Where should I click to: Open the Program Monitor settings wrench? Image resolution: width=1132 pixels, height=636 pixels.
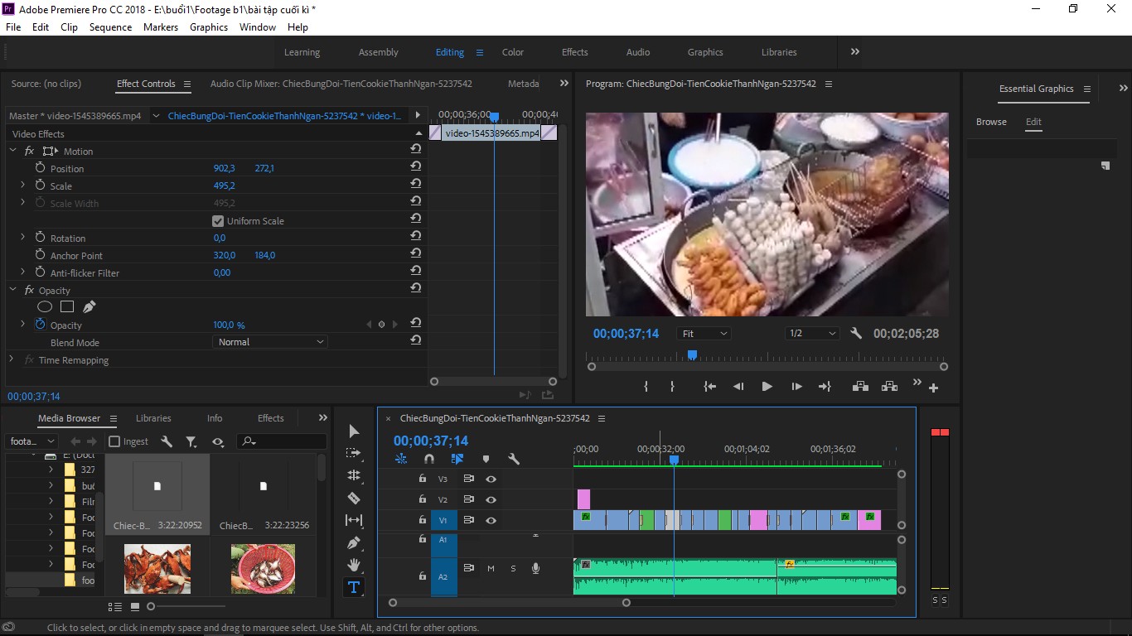tap(856, 334)
